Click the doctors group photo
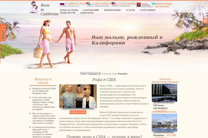The height and width of the screenshot is (138, 208). click(x=78, y=96)
